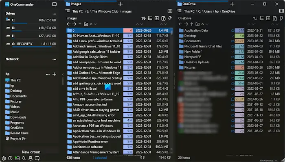Viewport: 285px width, 162px height.
Task: Click new folder icon in OneDrive pane
Action: 197,24
